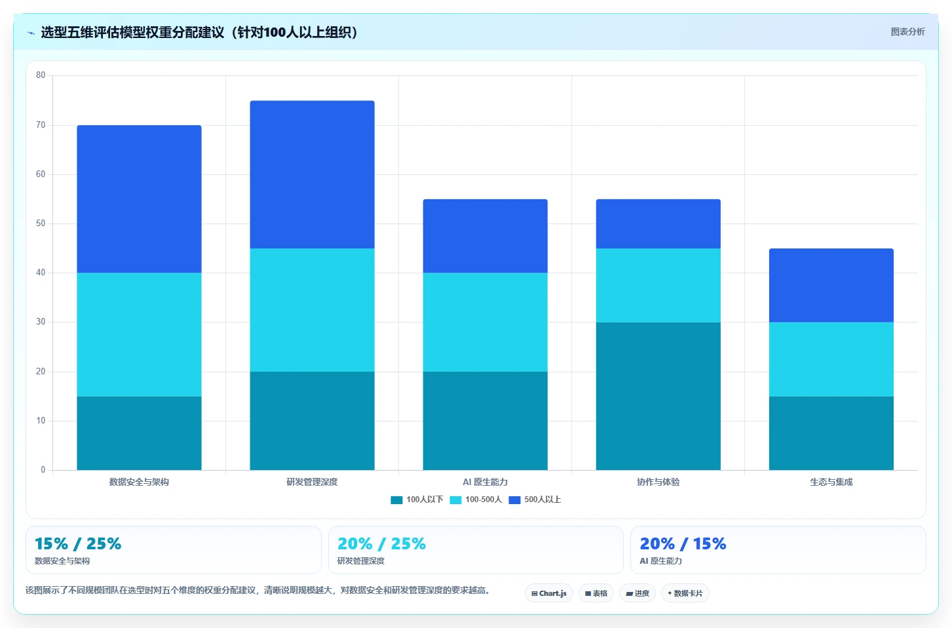Click the 进度 tag chip
This screenshot has height=628, width=952.
point(638,593)
